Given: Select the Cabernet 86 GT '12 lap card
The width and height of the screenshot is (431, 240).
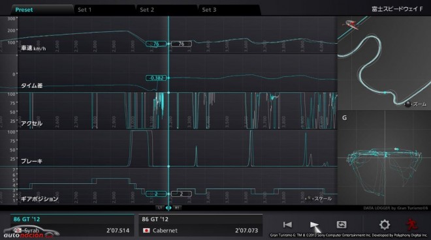Looking at the screenshot, I should tap(200, 226).
